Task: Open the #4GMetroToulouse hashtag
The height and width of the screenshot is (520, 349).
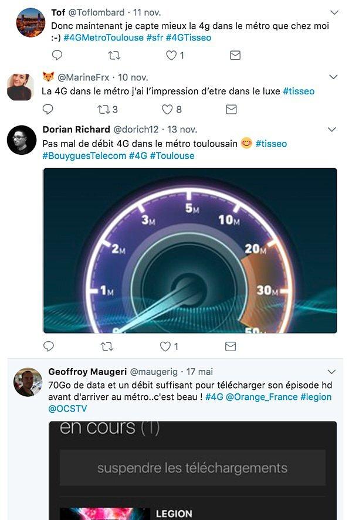Action: 103,38
